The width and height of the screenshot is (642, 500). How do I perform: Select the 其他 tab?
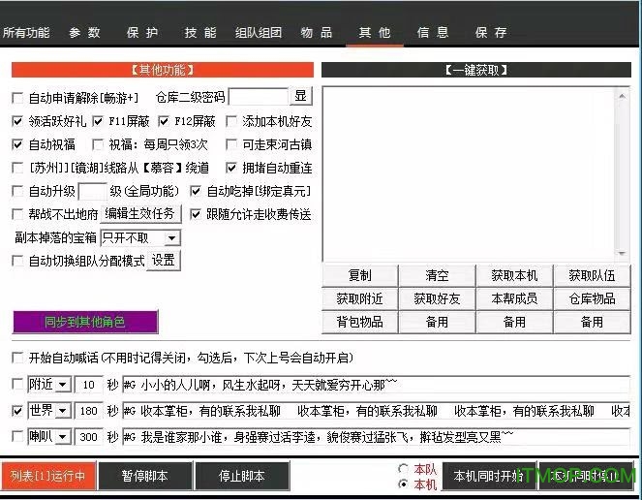point(374,32)
